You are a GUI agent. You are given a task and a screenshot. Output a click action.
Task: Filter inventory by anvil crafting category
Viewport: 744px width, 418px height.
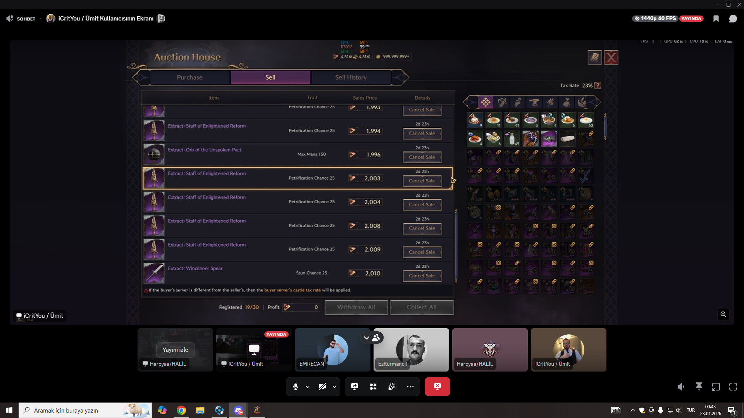[x=534, y=102]
